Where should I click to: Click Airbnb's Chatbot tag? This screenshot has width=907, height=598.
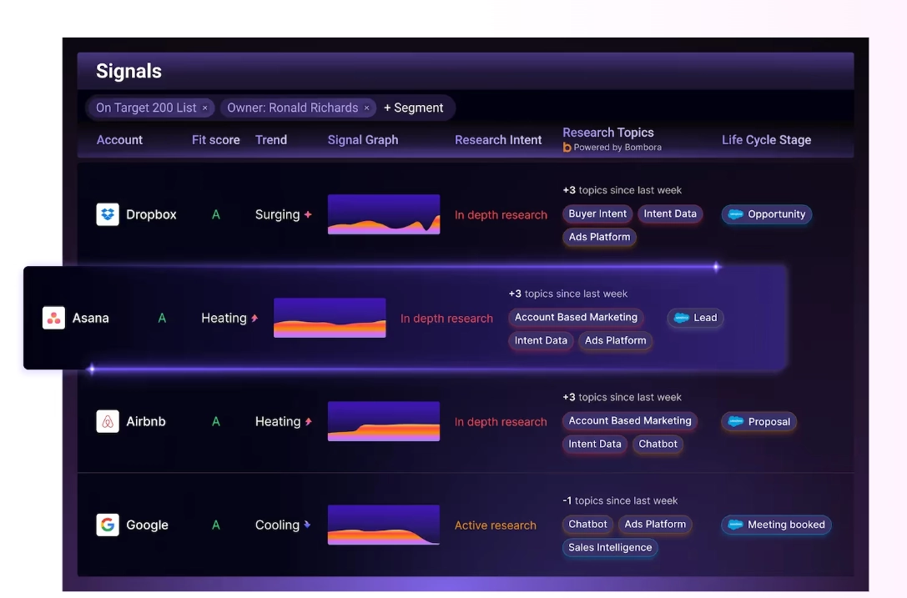pyautogui.click(x=658, y=445)
